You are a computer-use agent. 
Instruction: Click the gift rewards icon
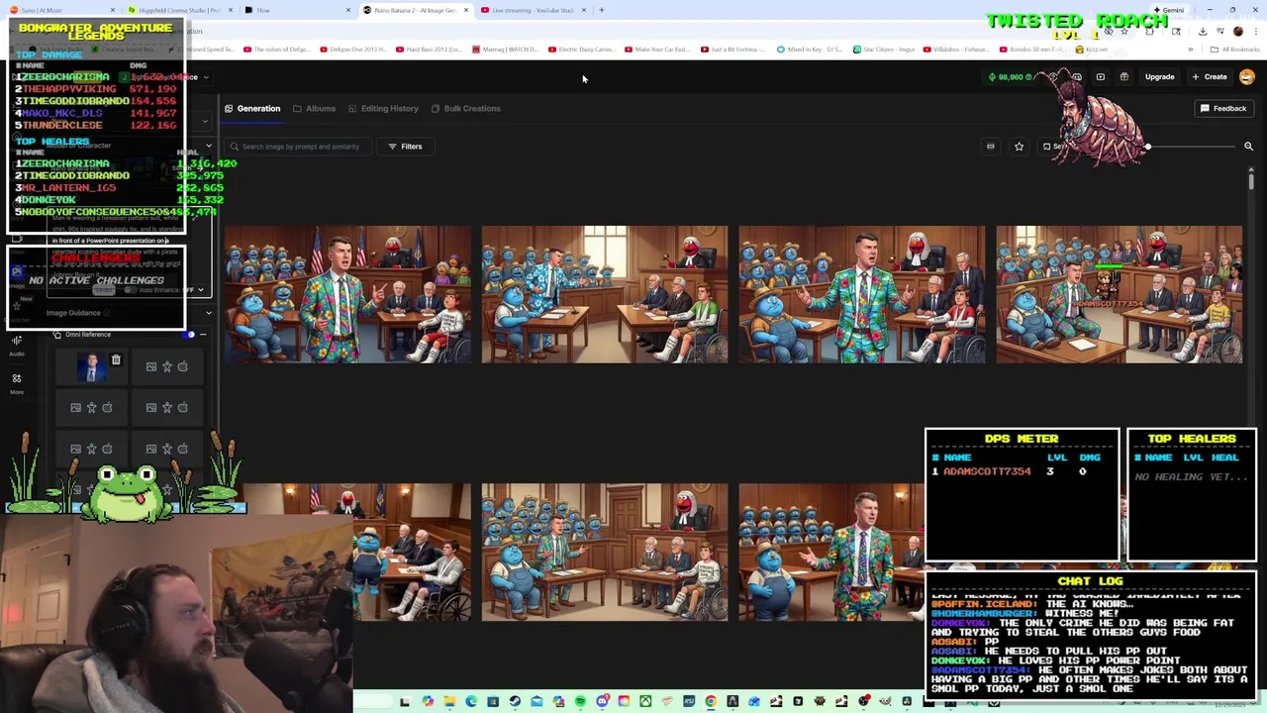(1124, 76)
